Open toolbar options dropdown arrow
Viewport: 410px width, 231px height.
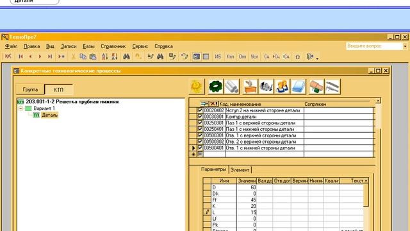318,58
